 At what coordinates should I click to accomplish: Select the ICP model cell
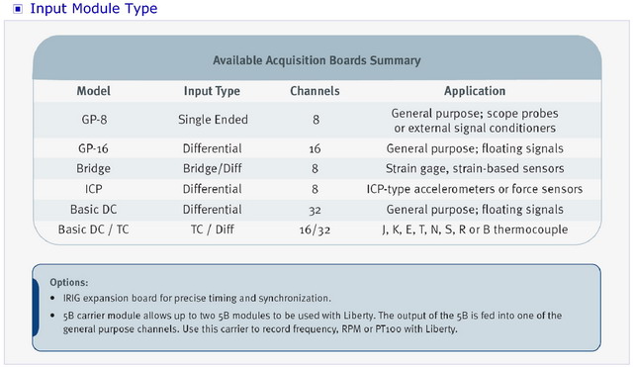point(93,189)
